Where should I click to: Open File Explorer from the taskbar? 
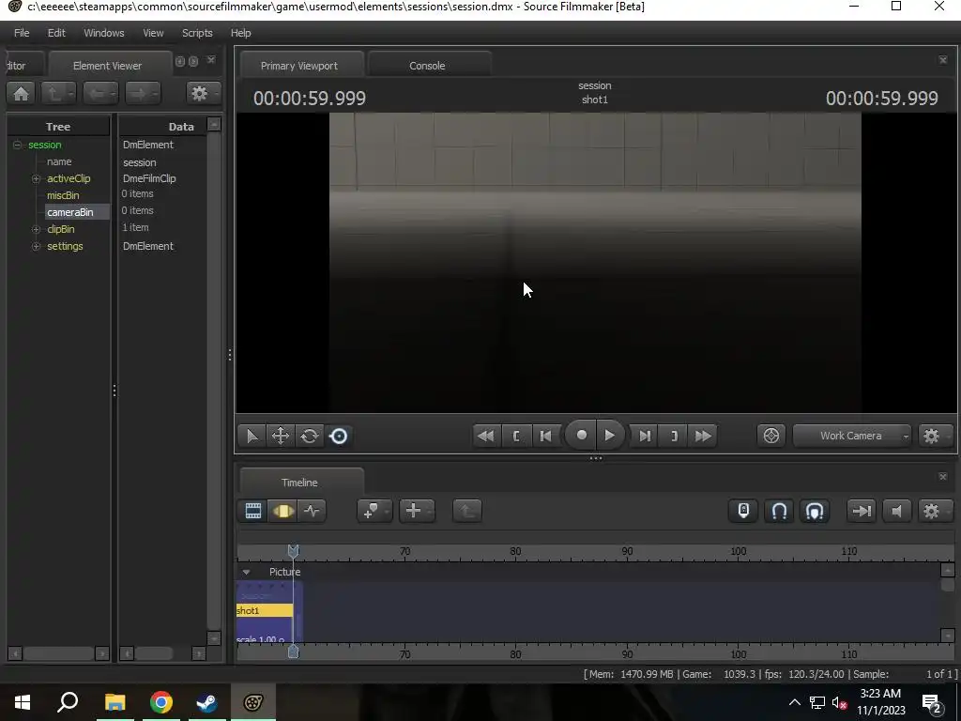click(115, 702)
